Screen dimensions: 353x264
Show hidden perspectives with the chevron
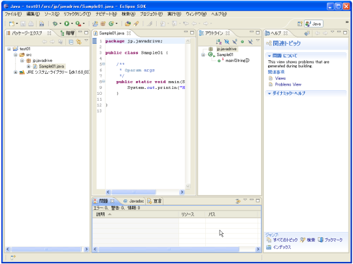[347, 22]
